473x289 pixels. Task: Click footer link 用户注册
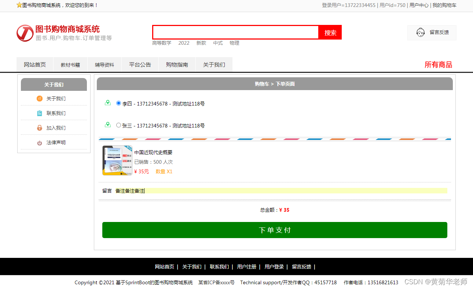pyautogui.click(x=247, y=267)
